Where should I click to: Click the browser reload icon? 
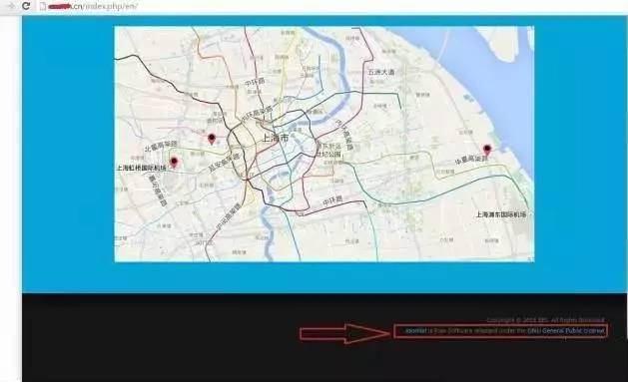[x=26, y=6]
